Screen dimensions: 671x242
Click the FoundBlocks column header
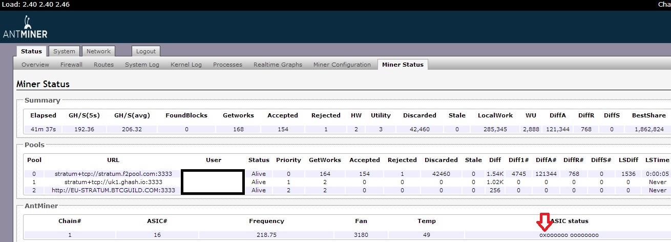(x=186, y=115)
